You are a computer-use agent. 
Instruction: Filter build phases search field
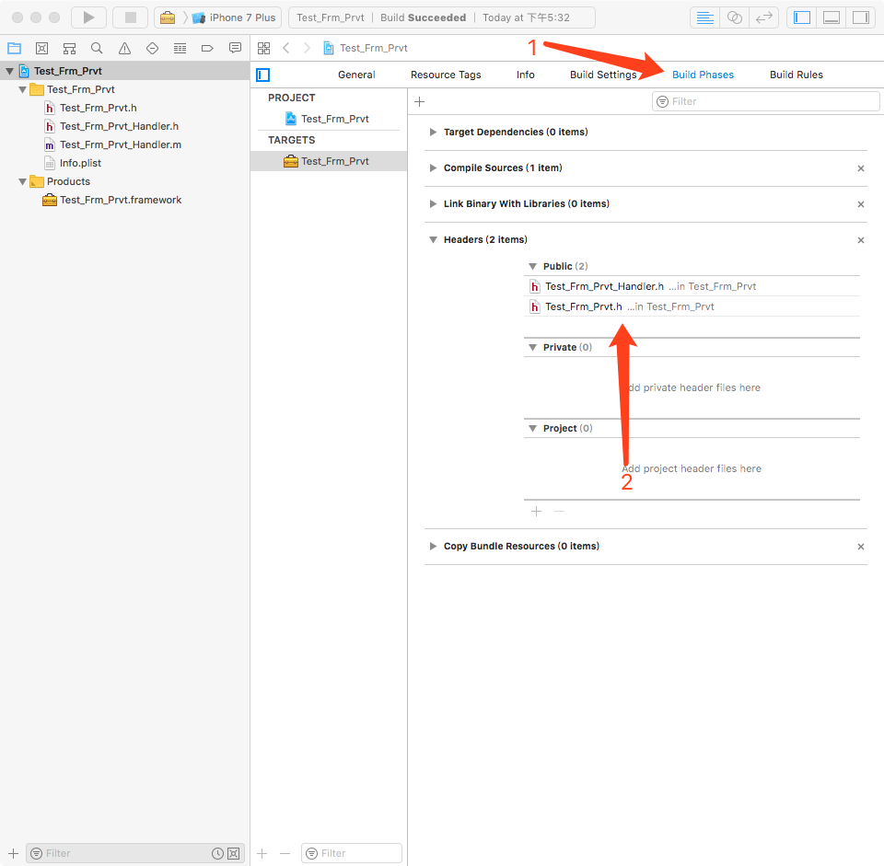(x=765, y=101)
